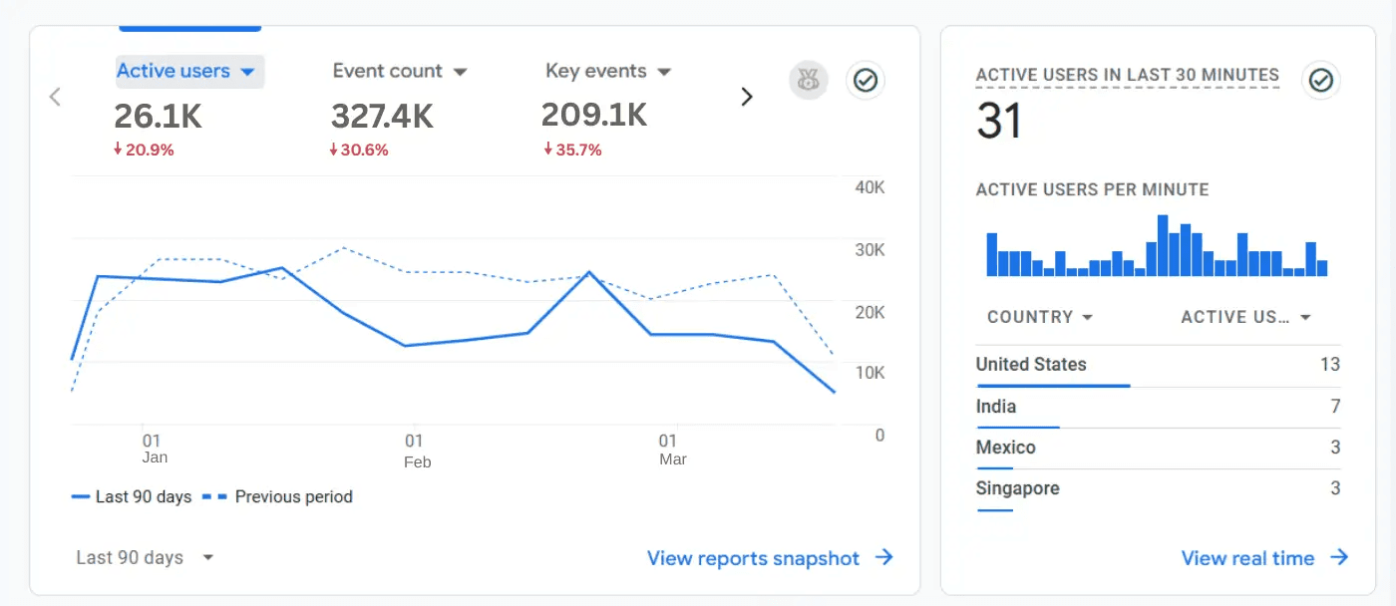Viewport: 1396px width, 606px height.
Task: Click the right chevron to reveal more metrics
Action: pos(746,96)
